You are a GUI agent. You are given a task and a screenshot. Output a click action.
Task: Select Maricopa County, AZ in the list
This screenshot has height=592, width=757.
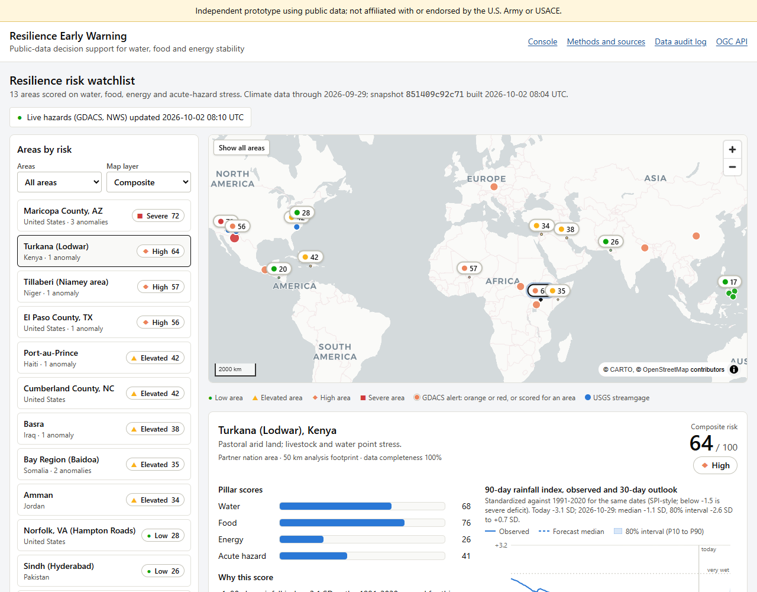104,215
